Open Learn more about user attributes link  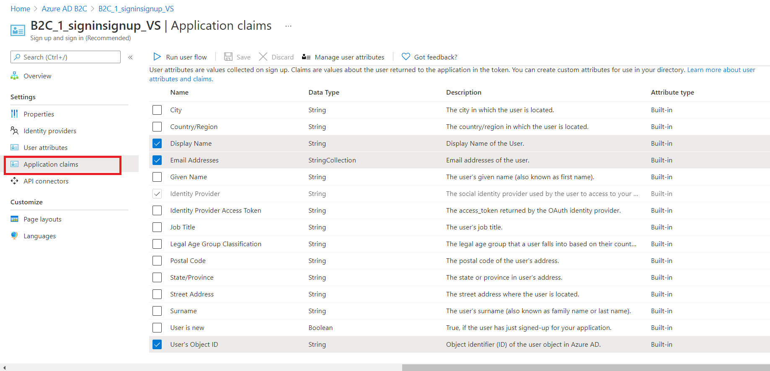point(721,70)
